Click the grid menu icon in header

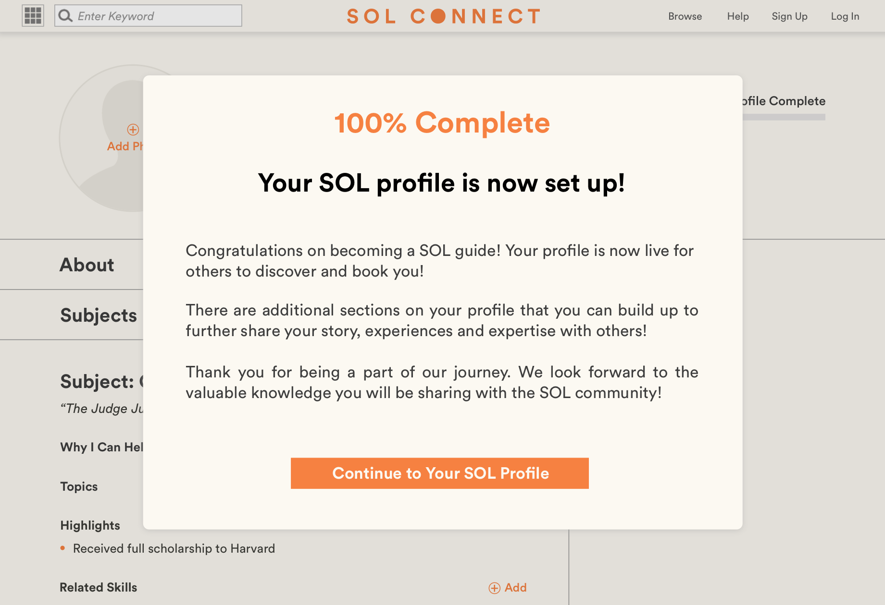click(x=33, y=16)
